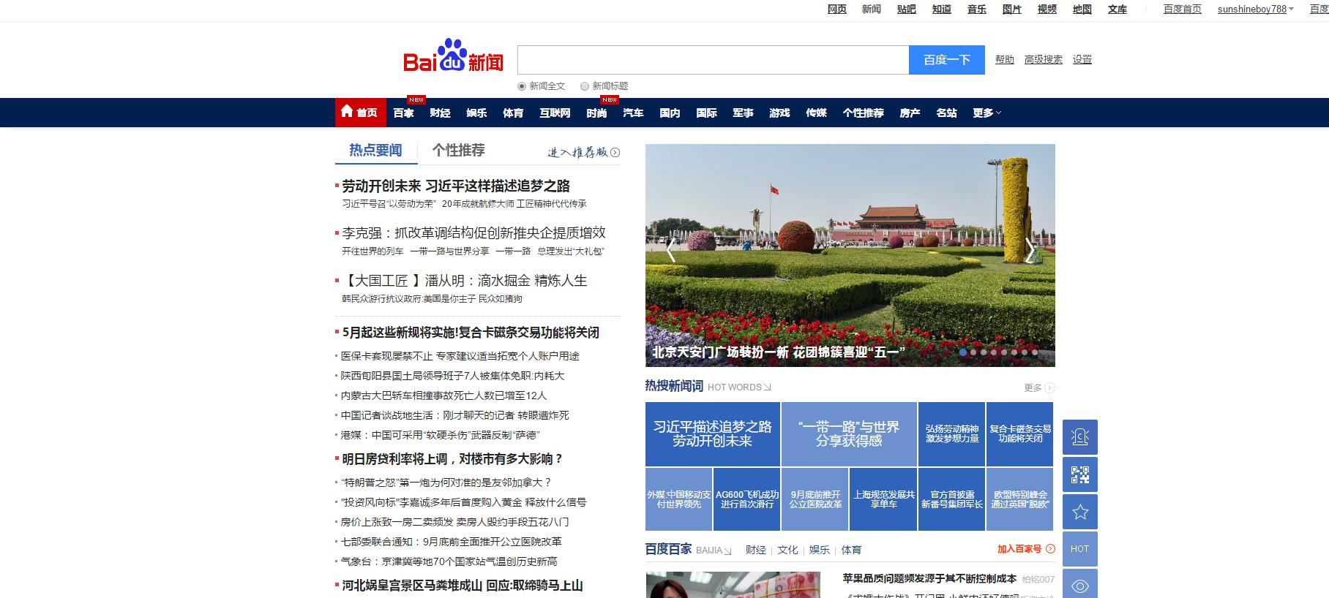Viewport: 1329px width, 598px height.
Task: Open 地图 in the top bar
Action: coord(1082,10)
